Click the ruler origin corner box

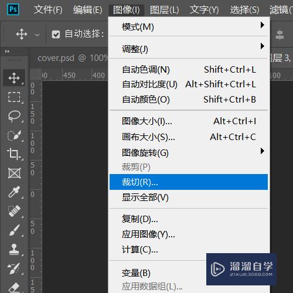pos(36,74)
